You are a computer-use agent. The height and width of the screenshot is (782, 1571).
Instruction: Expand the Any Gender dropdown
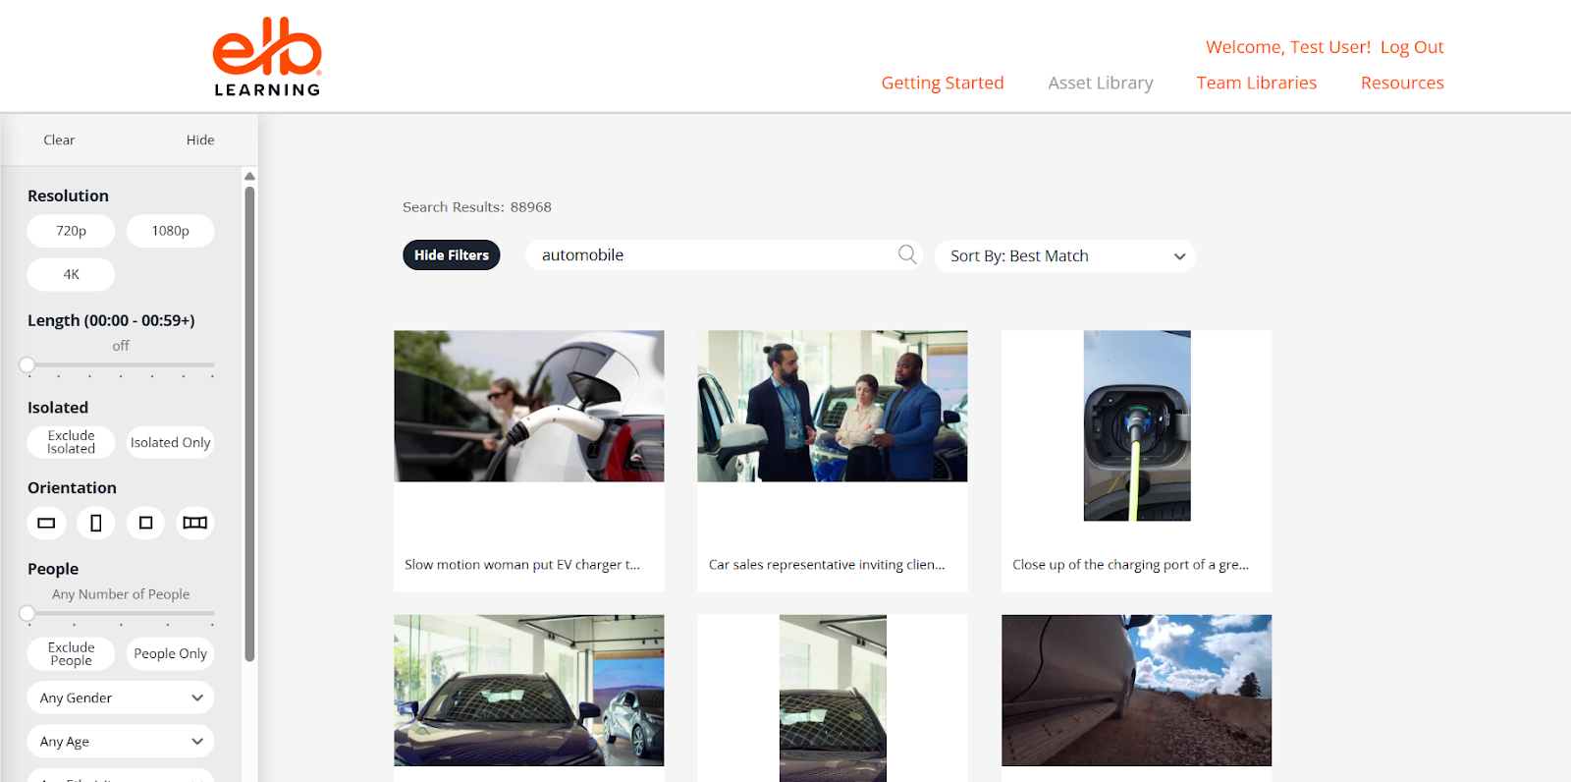click(x=121, y=698)
